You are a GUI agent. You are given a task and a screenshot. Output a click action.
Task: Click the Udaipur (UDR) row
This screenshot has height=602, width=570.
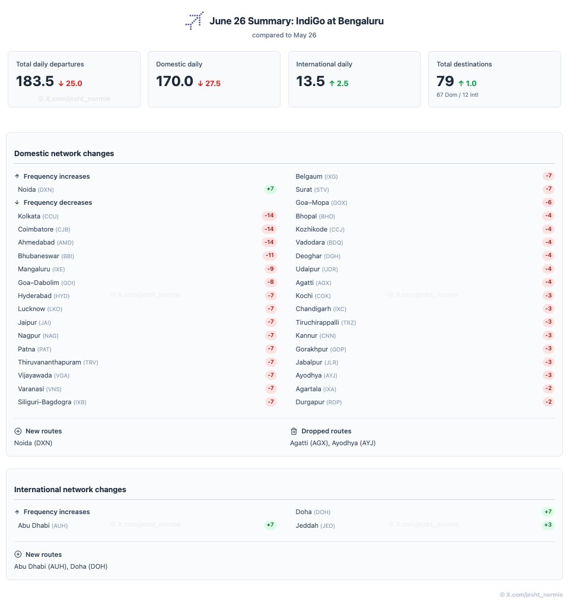point(425,269)
